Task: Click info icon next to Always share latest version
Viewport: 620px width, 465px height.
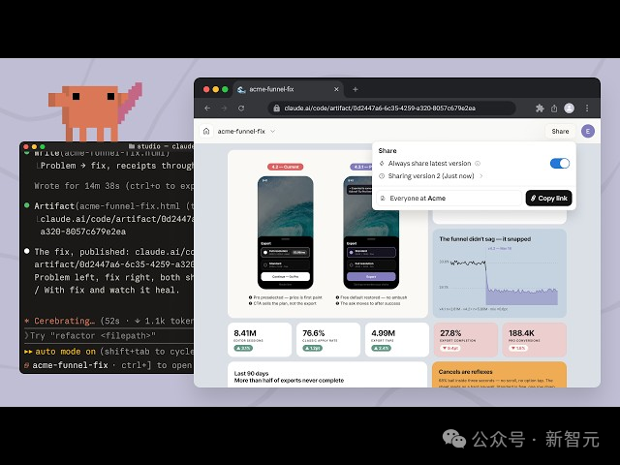Action: click(x=478, y=164)
